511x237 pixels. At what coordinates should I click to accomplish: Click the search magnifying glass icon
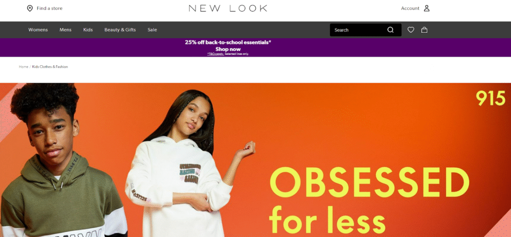[390, 30]
